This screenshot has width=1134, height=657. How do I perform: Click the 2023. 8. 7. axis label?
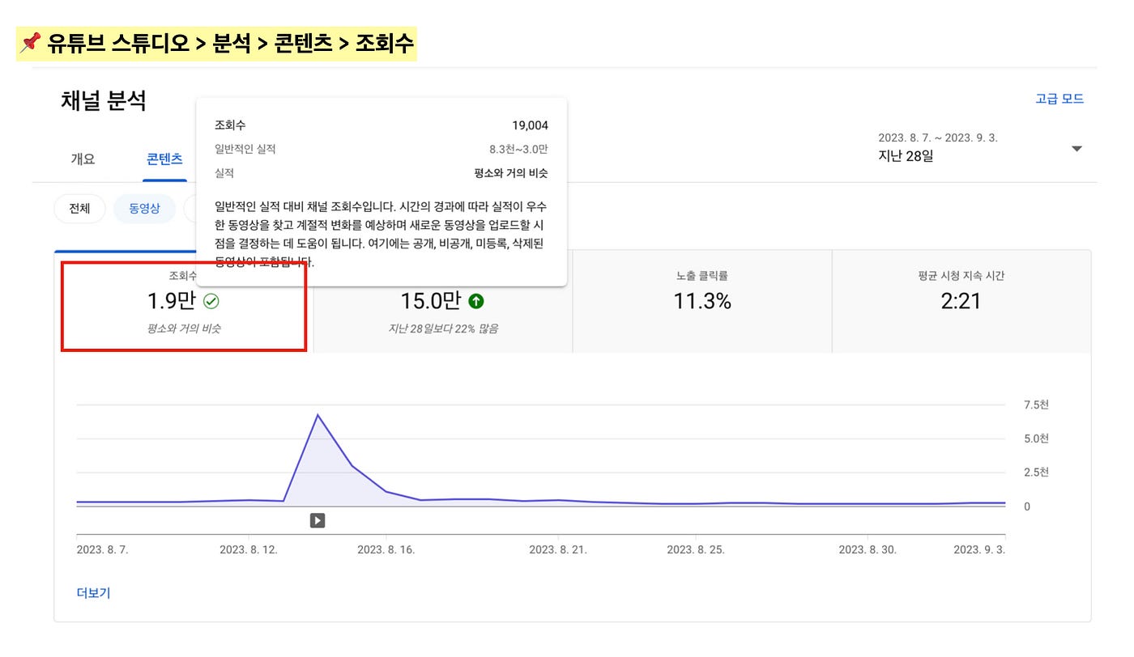click(x=103, y=549)
